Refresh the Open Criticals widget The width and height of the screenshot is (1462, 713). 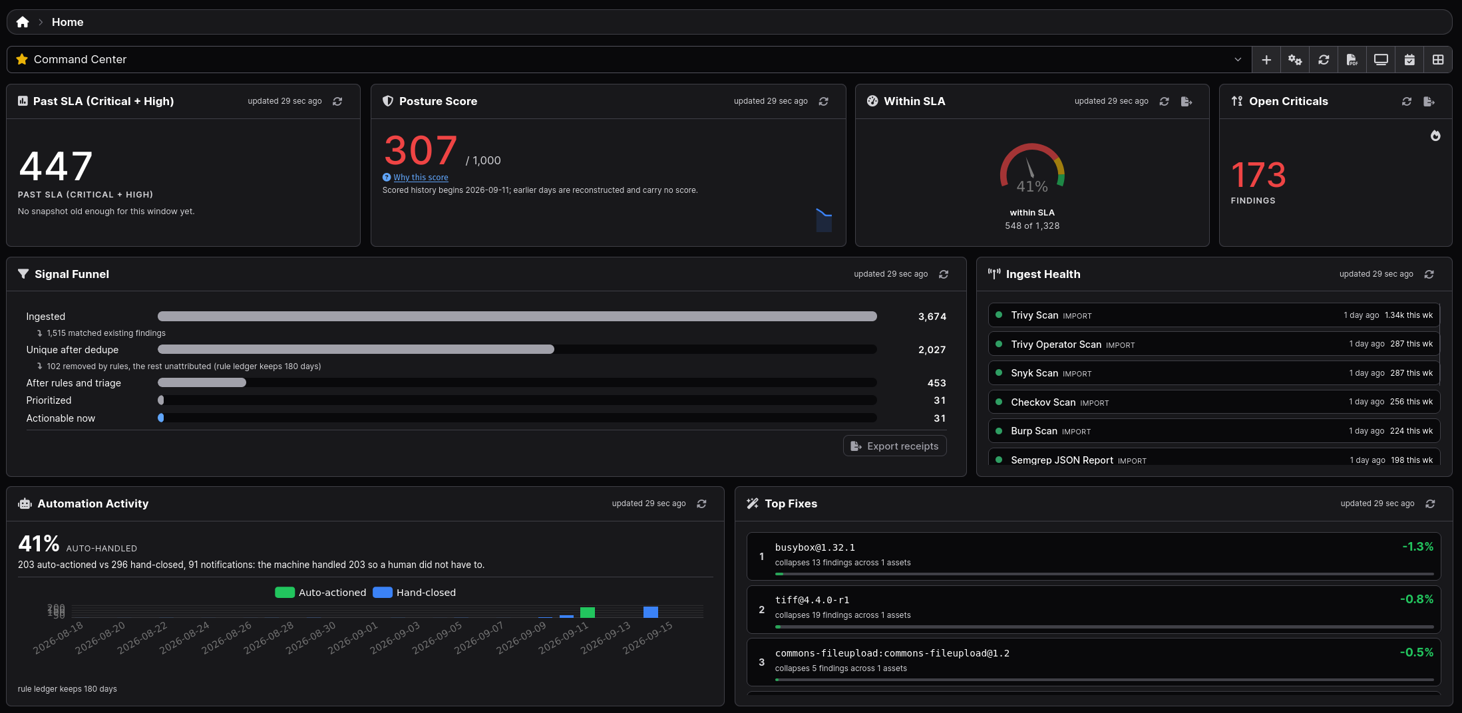click(1407, 101)
